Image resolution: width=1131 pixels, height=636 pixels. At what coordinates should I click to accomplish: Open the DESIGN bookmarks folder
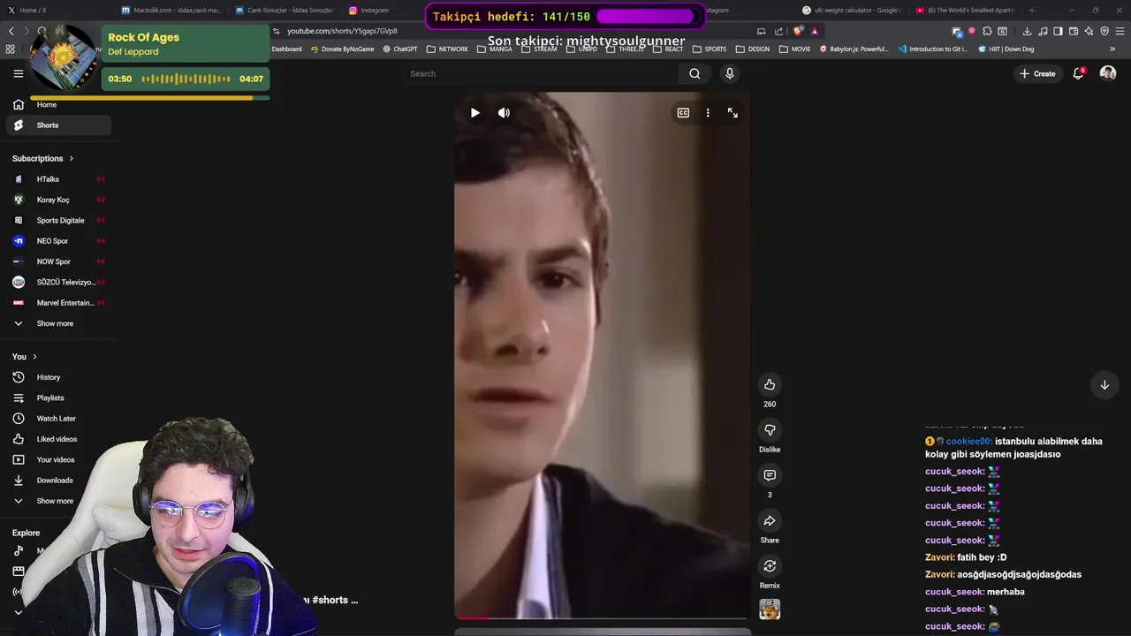pyautogui.click(x=753, y=49)
